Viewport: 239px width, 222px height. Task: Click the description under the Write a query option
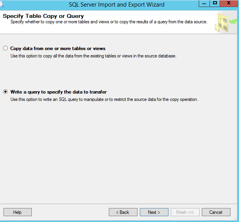tap(104, 99)
